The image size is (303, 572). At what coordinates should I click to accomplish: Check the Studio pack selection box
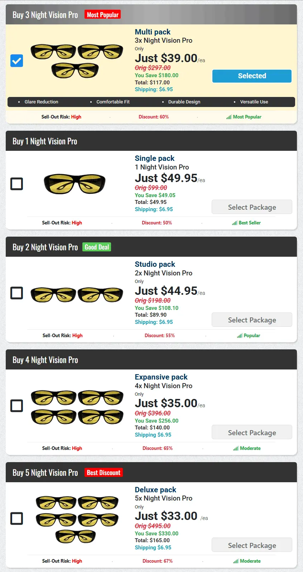point(16,293)
